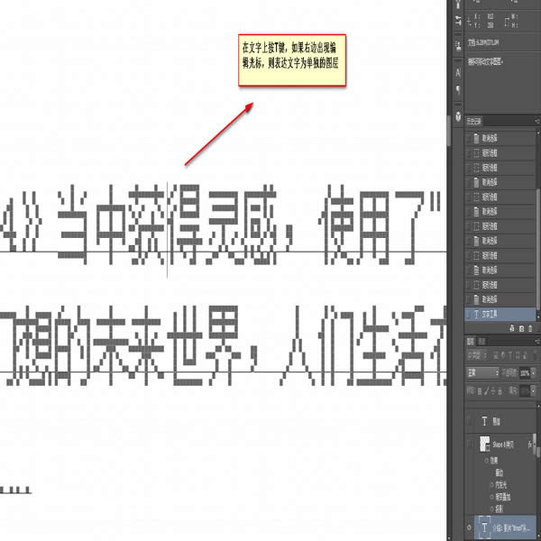Click the History panel vertical scrollbar
Viewport: 541px width, 541px height.
click(537, 249)
